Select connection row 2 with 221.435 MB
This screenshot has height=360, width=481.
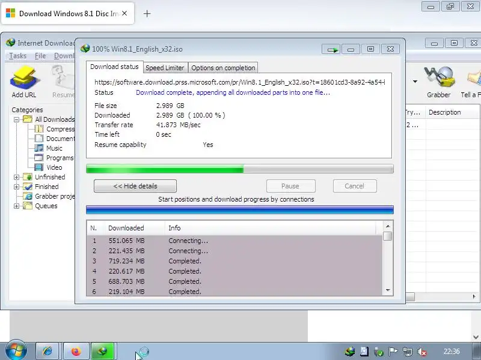[x=234, y=251]
